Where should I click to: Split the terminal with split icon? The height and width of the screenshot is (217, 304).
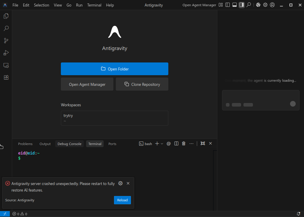click(176, 144)
